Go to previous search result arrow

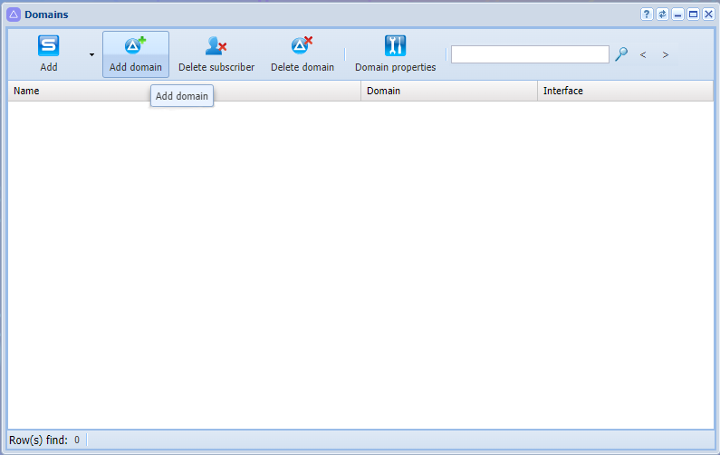click(643, 54)
